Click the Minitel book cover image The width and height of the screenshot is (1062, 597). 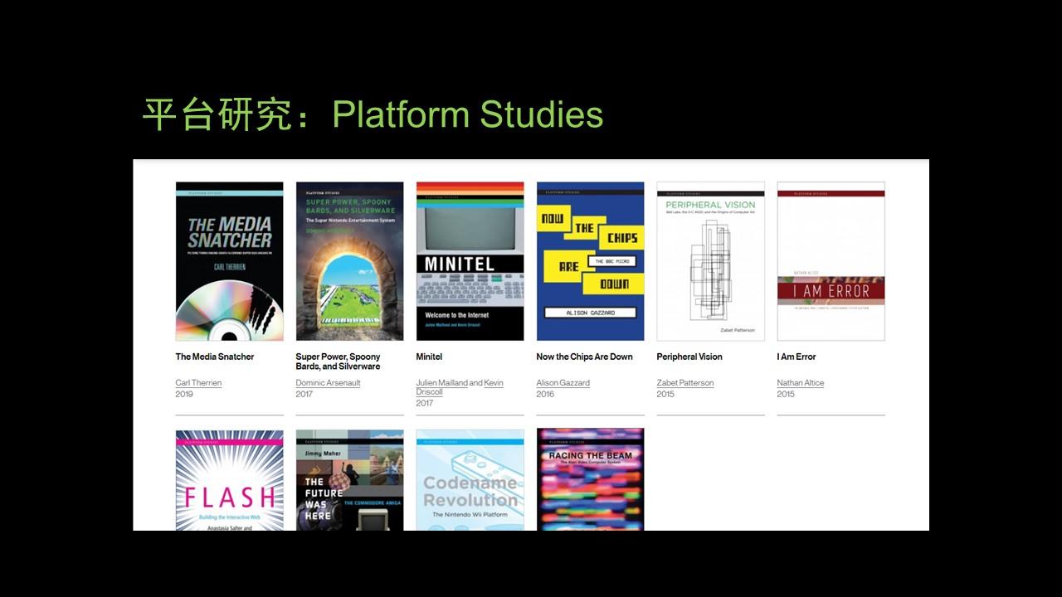[470, 261]
